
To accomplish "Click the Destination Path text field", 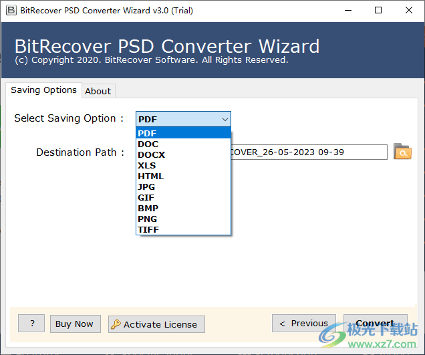I will tap(309, 152).
